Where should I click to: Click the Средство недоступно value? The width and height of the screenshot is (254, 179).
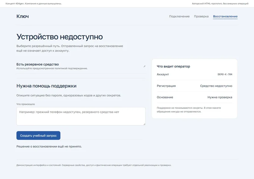pos(216,86)
